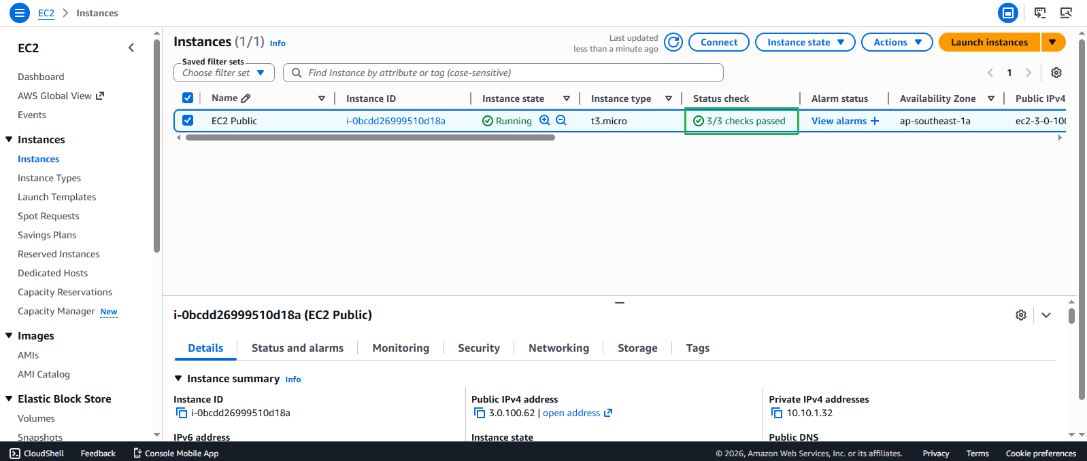1087x461 pixels.
Task: Click the 3/3 checks passed status cell
Action: (741, 121)
